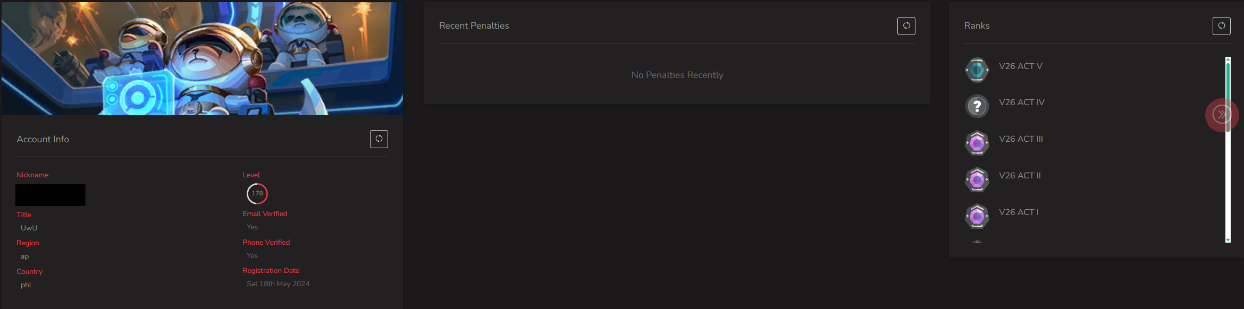Refresh the Ranks panel
Viewport: 1244px width, 309px height.
point(1221,25)
